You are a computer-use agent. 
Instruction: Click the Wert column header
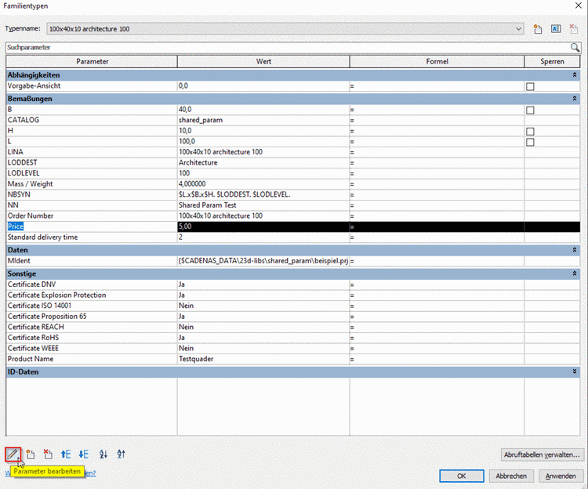click(x=263, y=61)
